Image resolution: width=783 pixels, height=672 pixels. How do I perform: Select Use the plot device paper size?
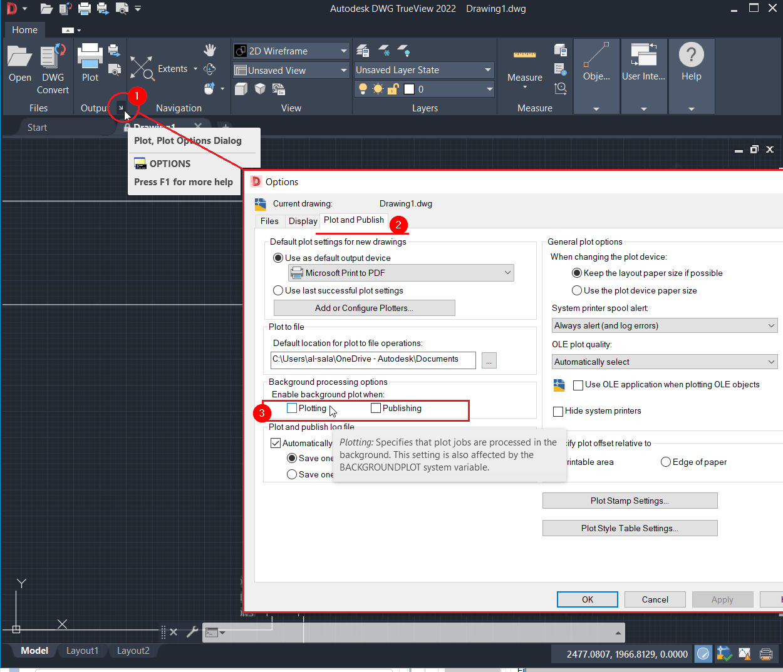coord(576,290)
